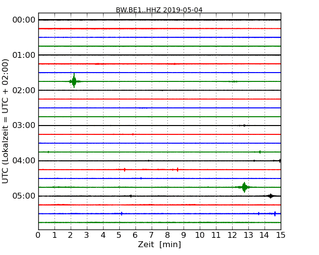Click the 00:00 y-axis time label

pyautogui.click(x=24, y=20)
